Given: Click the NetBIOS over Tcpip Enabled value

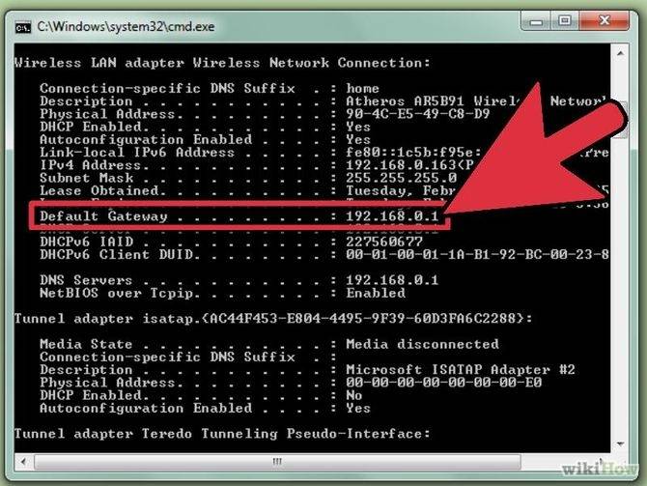Looking at the screenshot, I should pos(376,293).
